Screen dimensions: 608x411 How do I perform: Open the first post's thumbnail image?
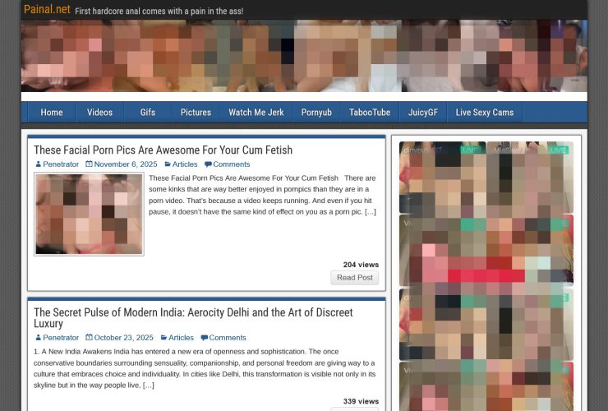click(x=89, y=214)
